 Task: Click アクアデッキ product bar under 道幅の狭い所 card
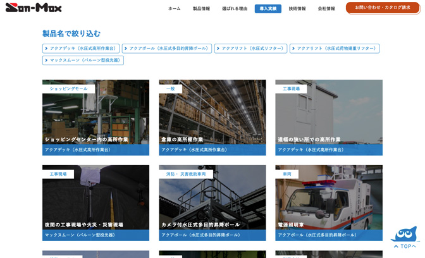pyautogui.click(x=329, y=150)
